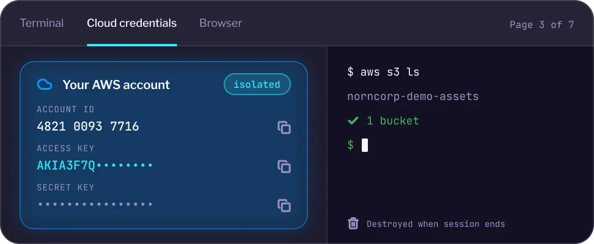The image size is (594, 244).
Task: Click Destroyed when session ends text
Action: pyautogui.click(x=436, y=224)
